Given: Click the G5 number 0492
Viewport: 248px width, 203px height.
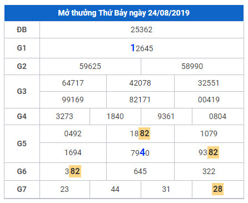Looking at the screenshot, I should [73, 133].
